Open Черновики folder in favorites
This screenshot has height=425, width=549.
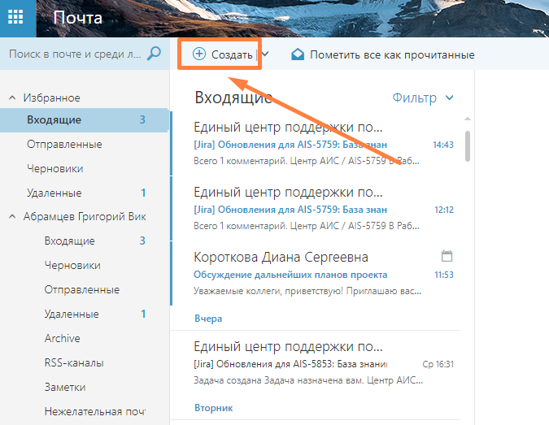(55, 168)
